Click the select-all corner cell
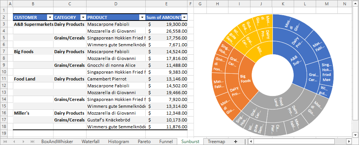The height and width of the screenshot is (145, 359). 4,4
